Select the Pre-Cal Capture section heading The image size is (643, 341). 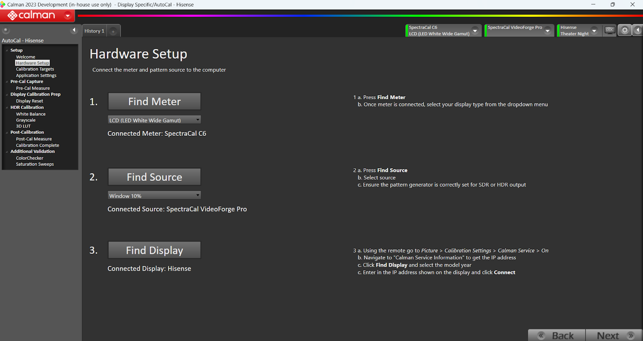pyautogui.click(x=27, y=82)
